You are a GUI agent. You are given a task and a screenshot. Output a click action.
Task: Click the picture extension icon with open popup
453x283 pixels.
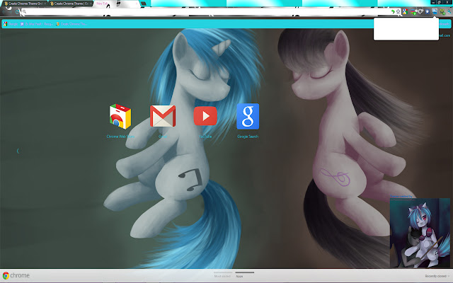(x=435, y=11)
